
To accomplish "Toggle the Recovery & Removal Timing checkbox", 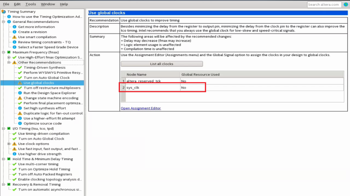I will coord(9,184).
